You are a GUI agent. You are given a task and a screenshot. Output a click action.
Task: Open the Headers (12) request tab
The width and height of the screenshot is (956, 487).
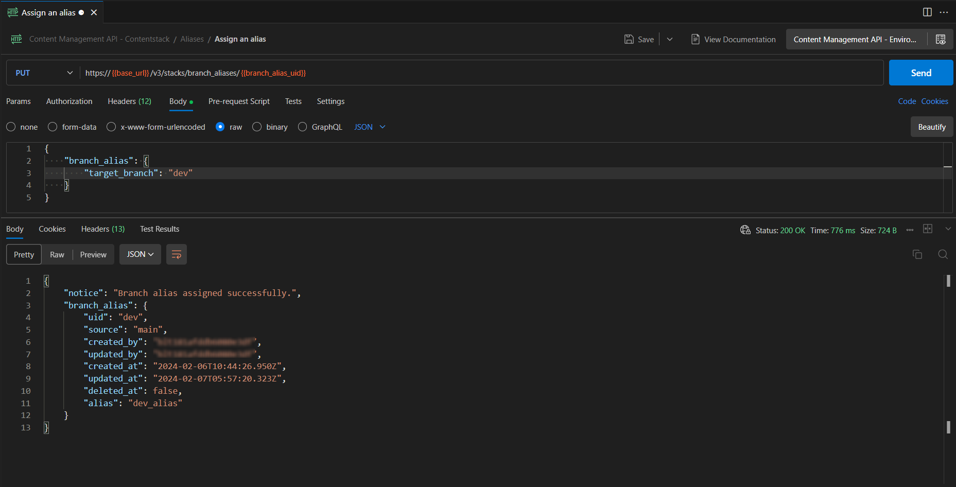point(130,101)
